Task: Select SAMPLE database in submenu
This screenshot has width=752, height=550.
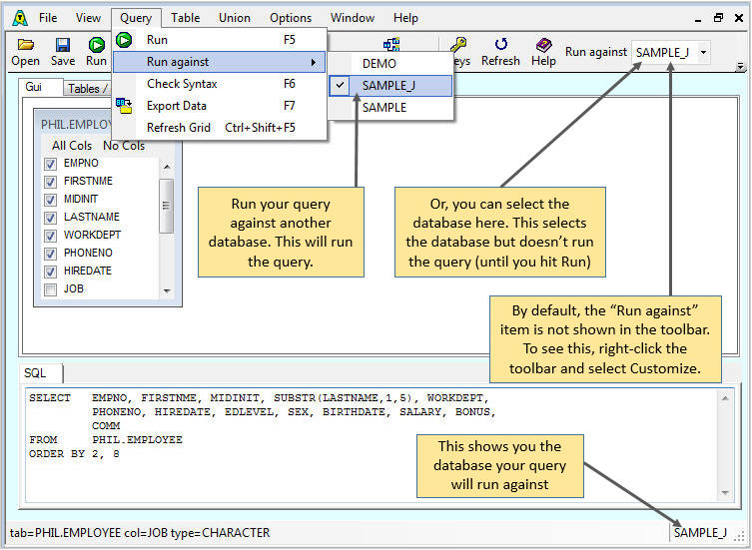Action: 391,108
